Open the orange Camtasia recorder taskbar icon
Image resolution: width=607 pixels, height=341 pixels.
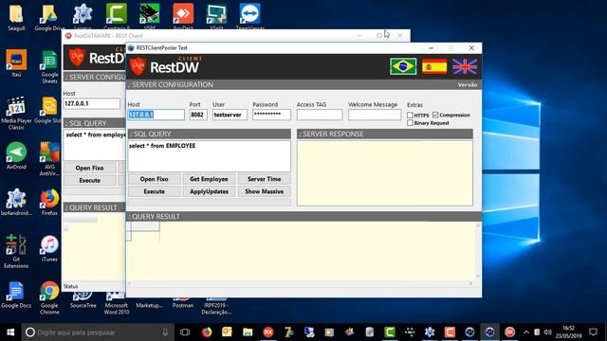point(450,332)
